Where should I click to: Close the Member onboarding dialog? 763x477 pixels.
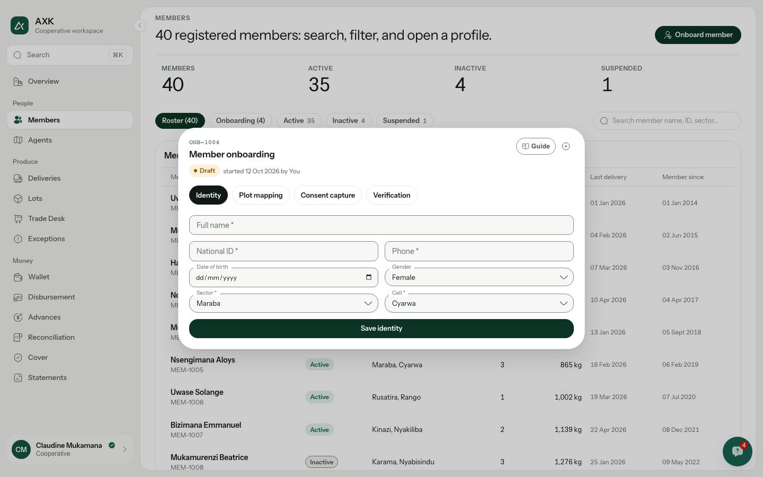(x=566, y=146)
